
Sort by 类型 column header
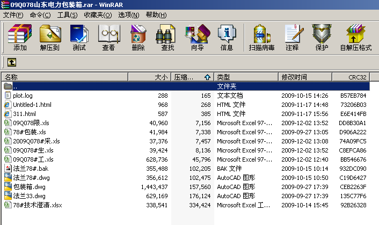(246, 77)
